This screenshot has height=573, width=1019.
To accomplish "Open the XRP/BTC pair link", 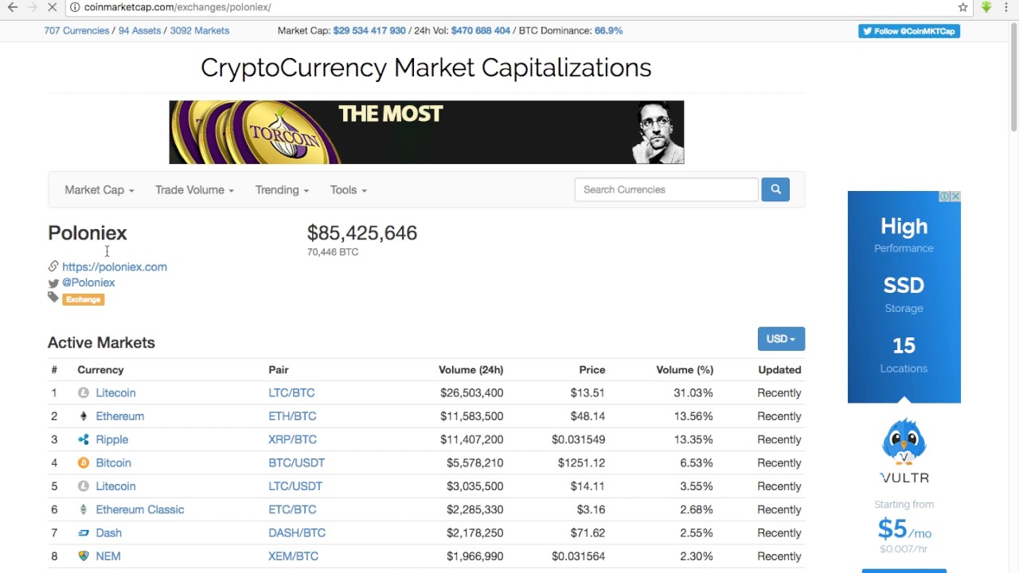I will [292, 439].
